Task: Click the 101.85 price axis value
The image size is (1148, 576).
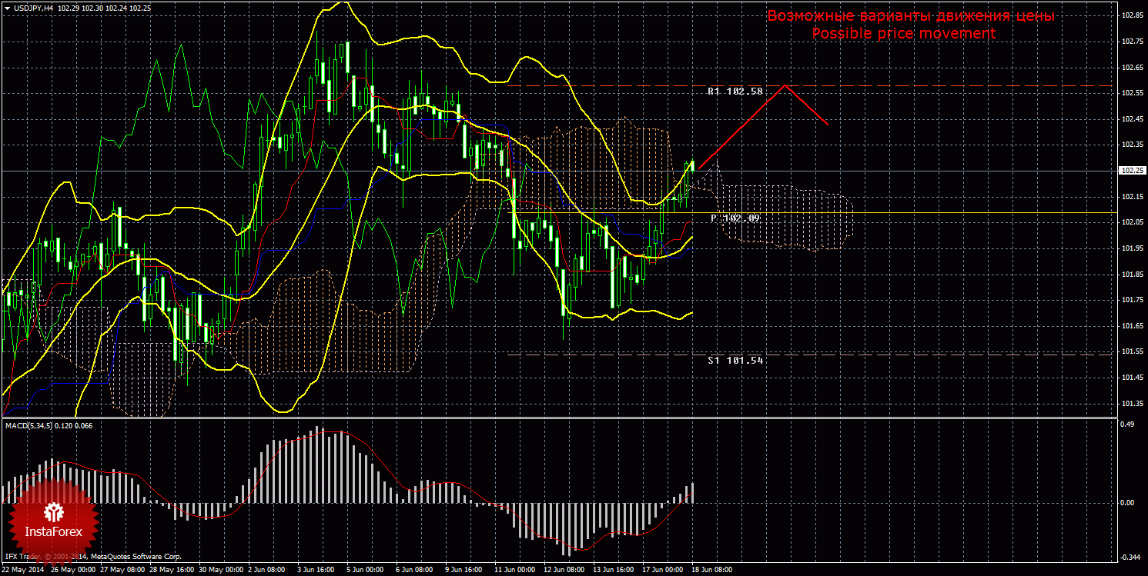Action: pyautogui.click(x=1131, y=275)
